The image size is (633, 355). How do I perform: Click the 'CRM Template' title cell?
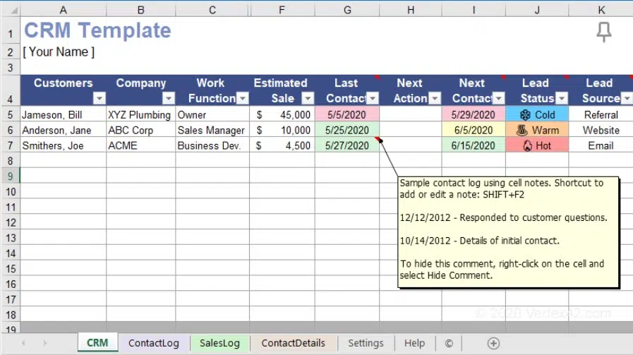(x=97, y=30)
